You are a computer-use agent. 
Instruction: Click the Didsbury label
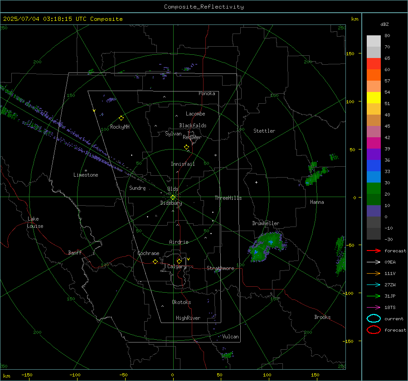(x=171, y=203)
